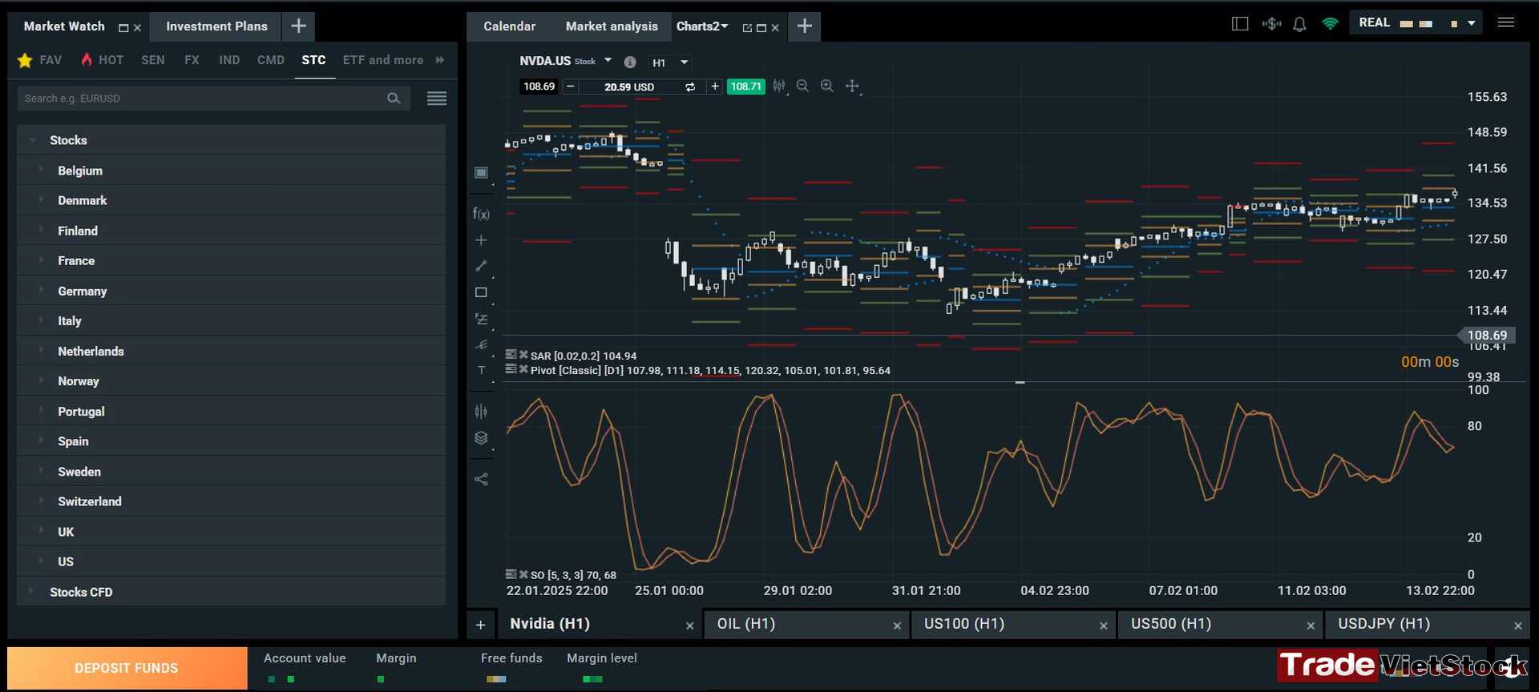
Task: Add a tab next to Investment Plans
Action: click(298, 26)
